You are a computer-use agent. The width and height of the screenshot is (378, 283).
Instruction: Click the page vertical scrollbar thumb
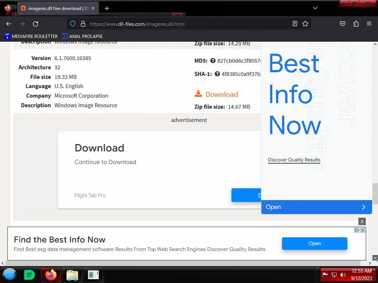[375, 193]
